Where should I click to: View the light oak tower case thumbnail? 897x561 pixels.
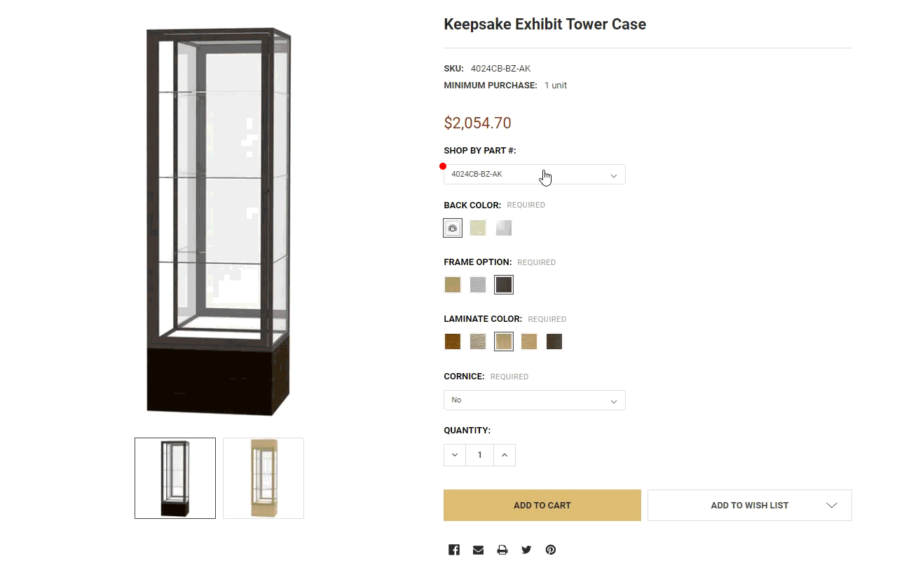[x=263, y=478]
